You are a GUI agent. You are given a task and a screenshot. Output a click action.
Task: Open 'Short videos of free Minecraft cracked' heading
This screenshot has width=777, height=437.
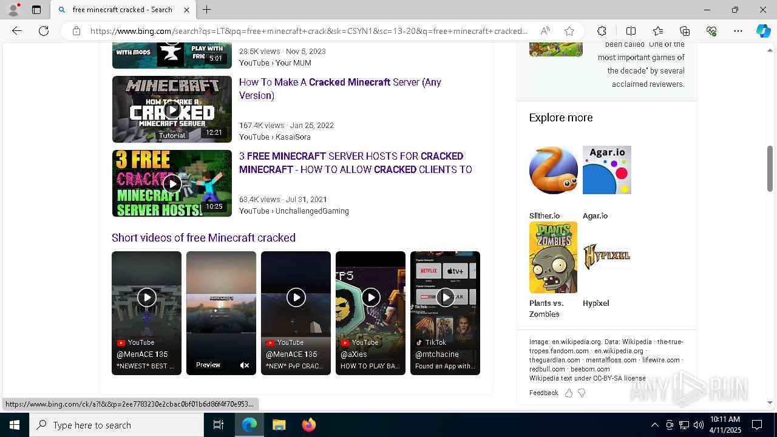203,238
